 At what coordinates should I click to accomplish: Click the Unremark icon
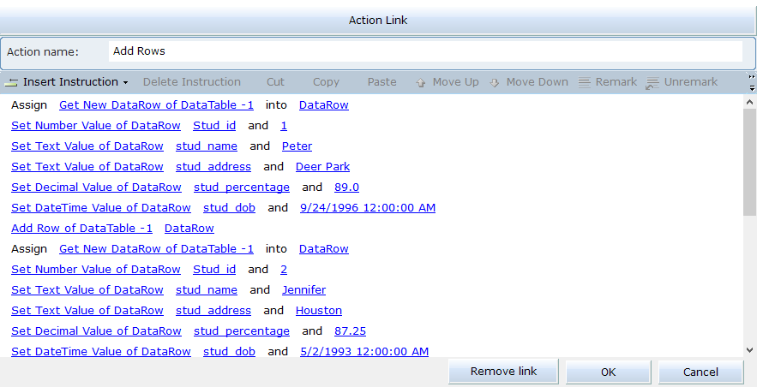coord(652,82)
